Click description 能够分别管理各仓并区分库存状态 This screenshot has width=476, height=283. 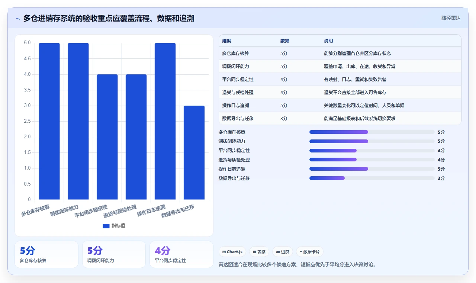(x=357, y=54)
